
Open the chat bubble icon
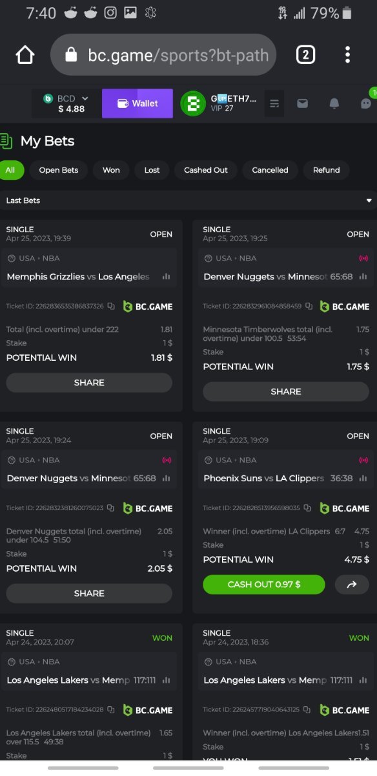(365, 103)
